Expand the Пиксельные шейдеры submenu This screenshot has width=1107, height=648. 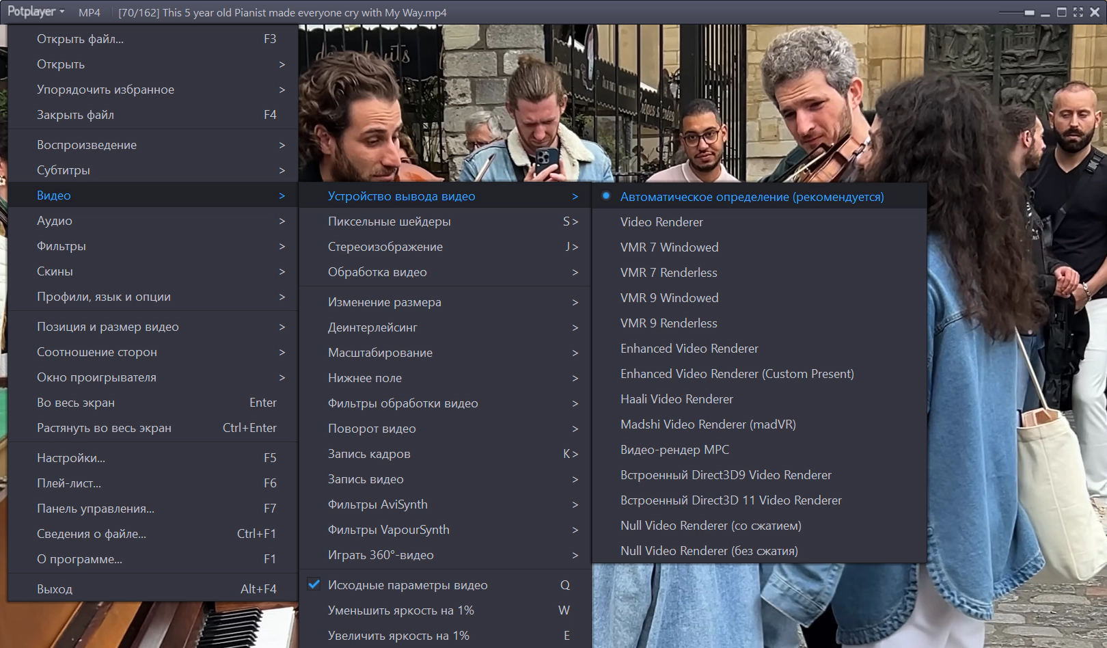(445, 221)
